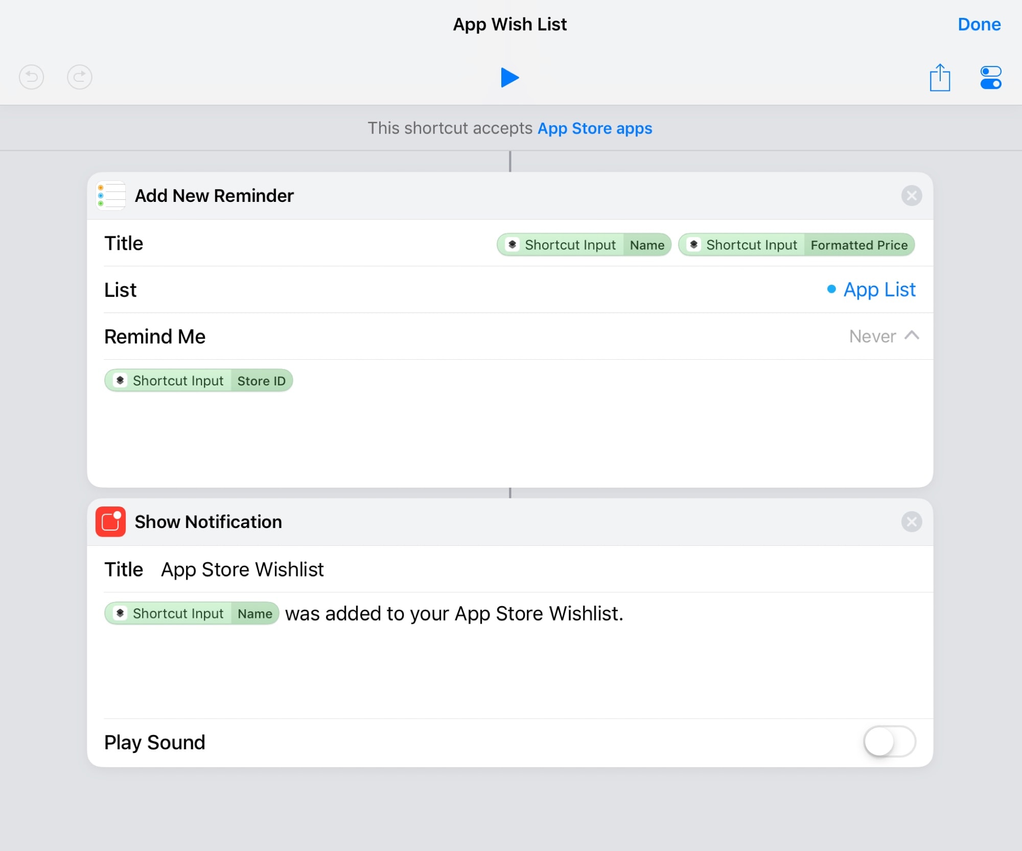Remove the Add New Reminder action
This screenshot has width=1022, height=851.
(x=913, y=196)
